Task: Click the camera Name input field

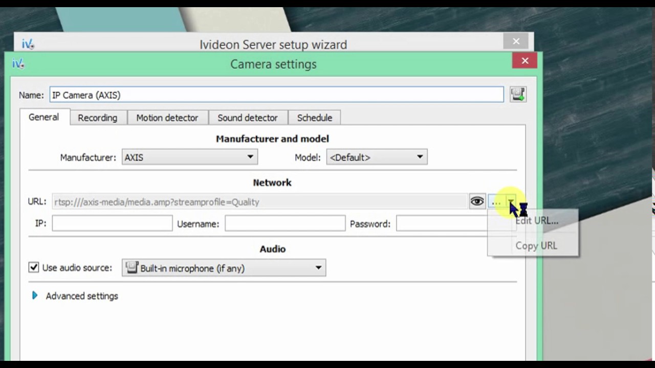Action: [277, 95]
